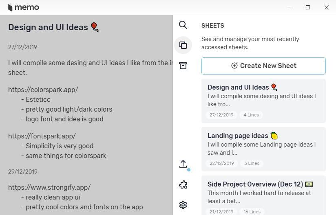Click the https://www.strongify.app/ link text
Screen dimensions: 336x215
coord(49,187)
